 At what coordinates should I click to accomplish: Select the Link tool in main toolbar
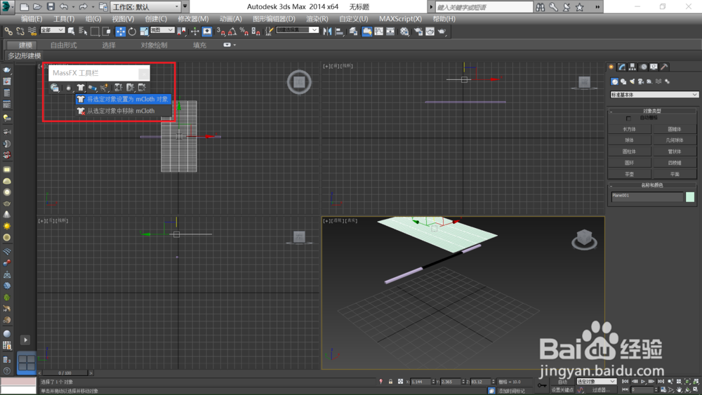(x=8, y=31)
